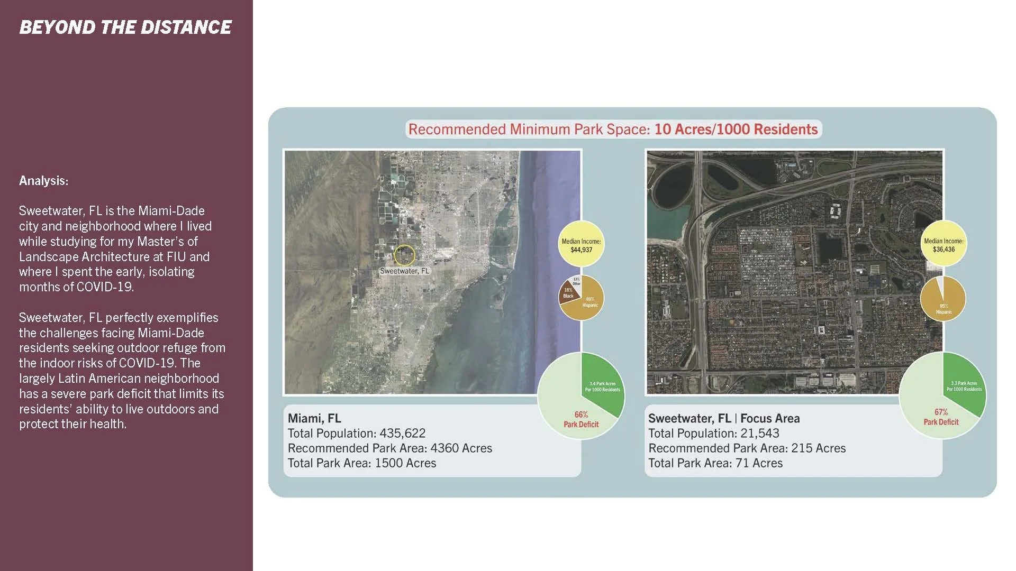
Task: Click the BEYOND THE DISTANCE title
Action: tap(125, 27)
